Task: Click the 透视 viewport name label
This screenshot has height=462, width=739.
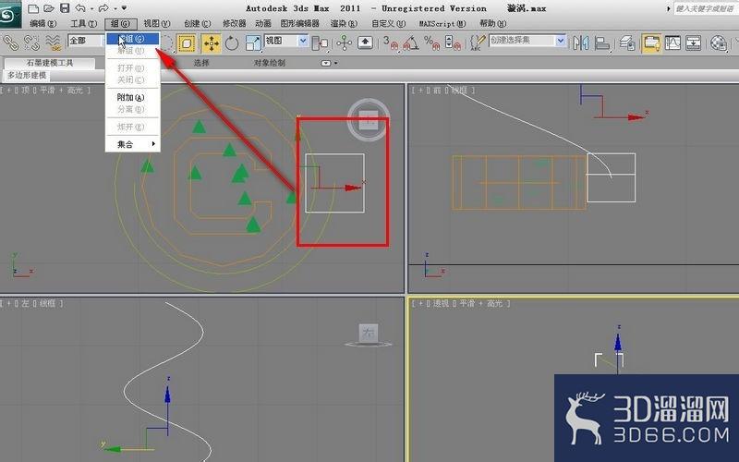Action: pos(441,304)
